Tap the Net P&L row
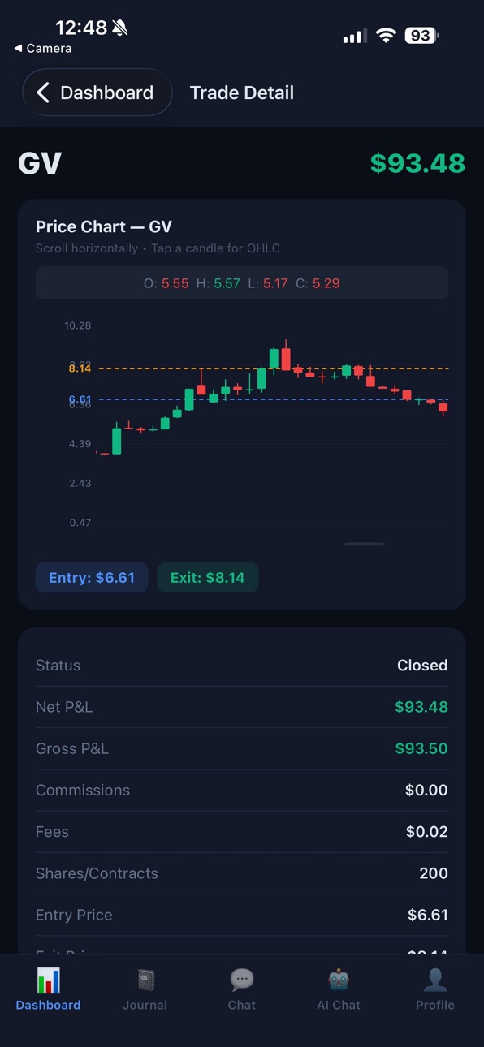 (242, 707)
